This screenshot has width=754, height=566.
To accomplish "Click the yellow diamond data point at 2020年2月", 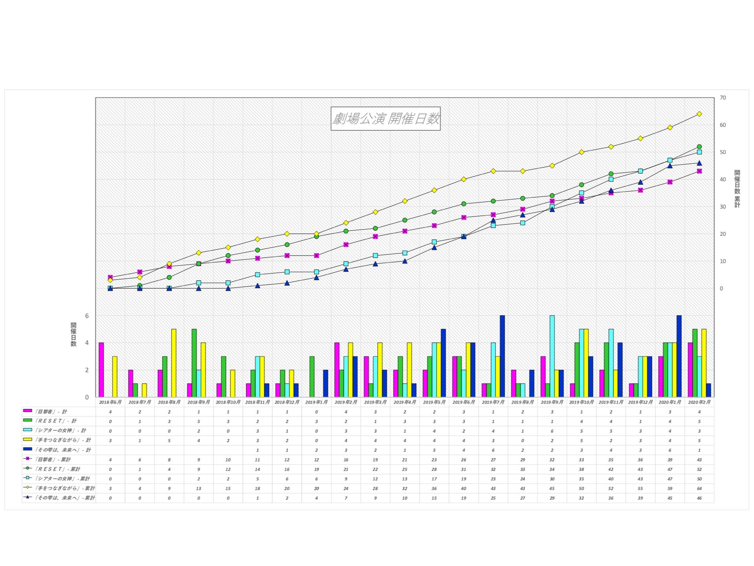I will [x=699, y=114].
